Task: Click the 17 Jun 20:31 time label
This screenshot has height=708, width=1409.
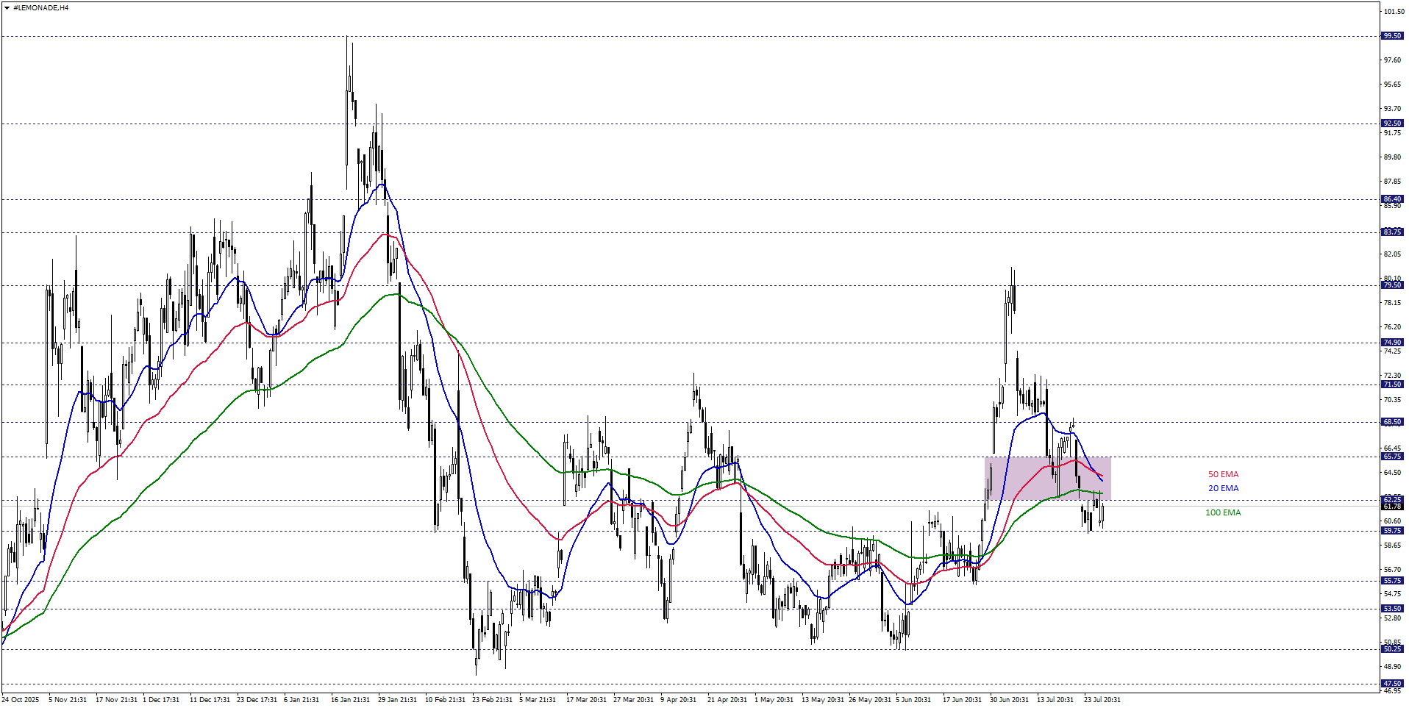Action: pyautogui.click(x=962, y=700)
